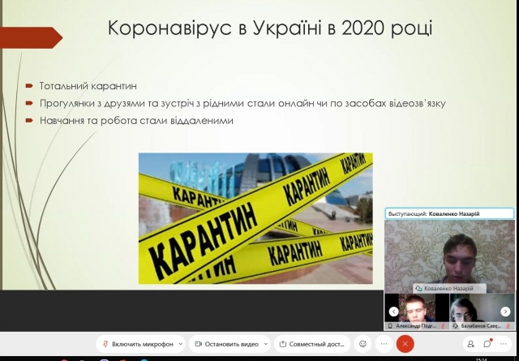Click the bullet Навчання та робота стали віддаленими
The width and height of the screenshot is (519, 361).
(136, 121)
